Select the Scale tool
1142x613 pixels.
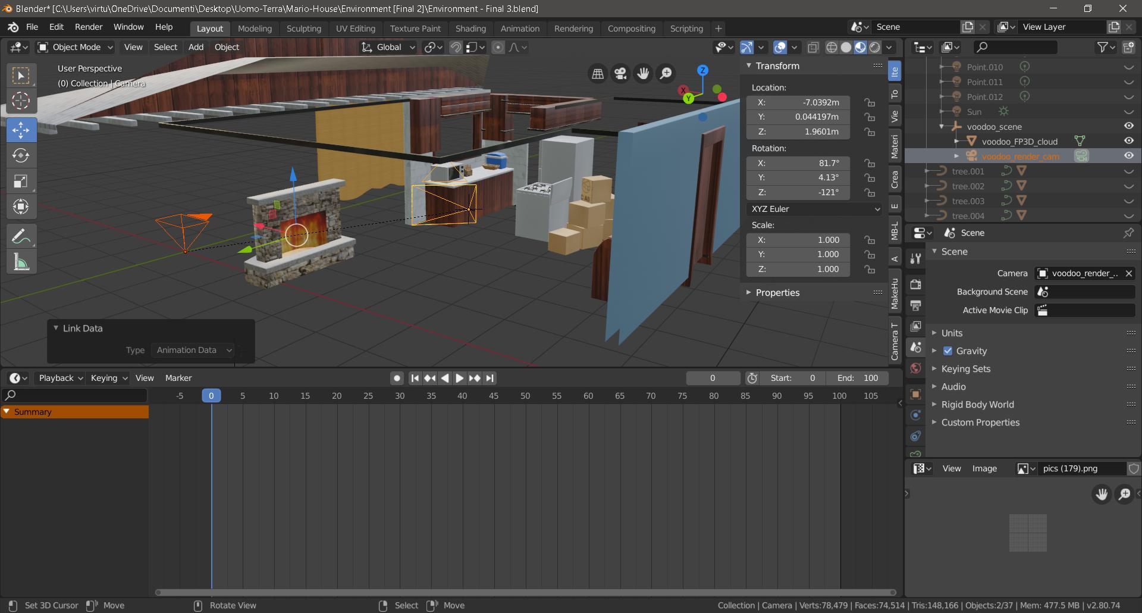[21, 181]
